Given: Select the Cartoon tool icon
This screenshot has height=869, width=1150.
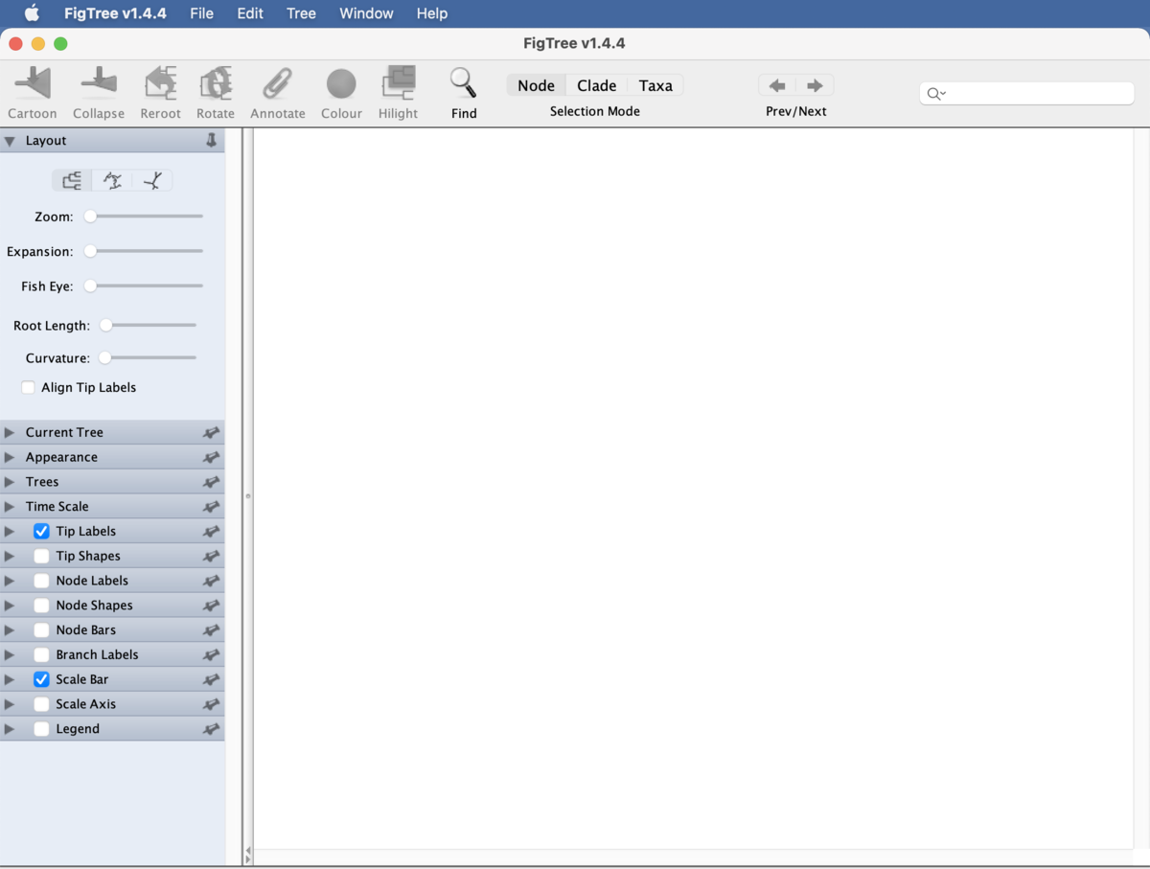Looking at the screenshot, I should (33, 83).
